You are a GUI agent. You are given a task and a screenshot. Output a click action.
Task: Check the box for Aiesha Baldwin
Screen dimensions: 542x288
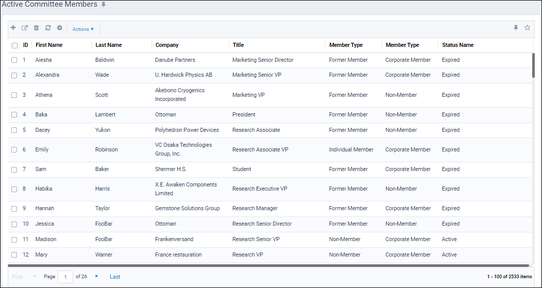point(14,60)
